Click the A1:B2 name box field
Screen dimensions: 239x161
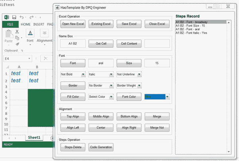click(x=73, y=43)
